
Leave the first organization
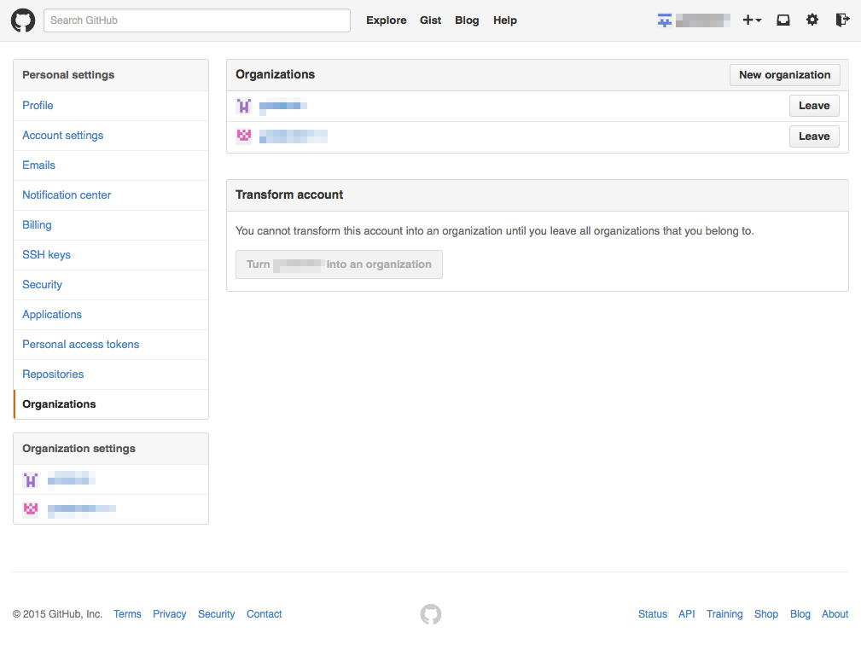click(813, 106)
